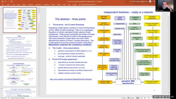The width and height of the screenshot is (176, 99).
Task: Click the Tell me what you want search field
Action: 89,4
